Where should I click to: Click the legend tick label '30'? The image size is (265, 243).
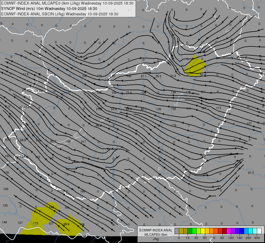(196, 238)
